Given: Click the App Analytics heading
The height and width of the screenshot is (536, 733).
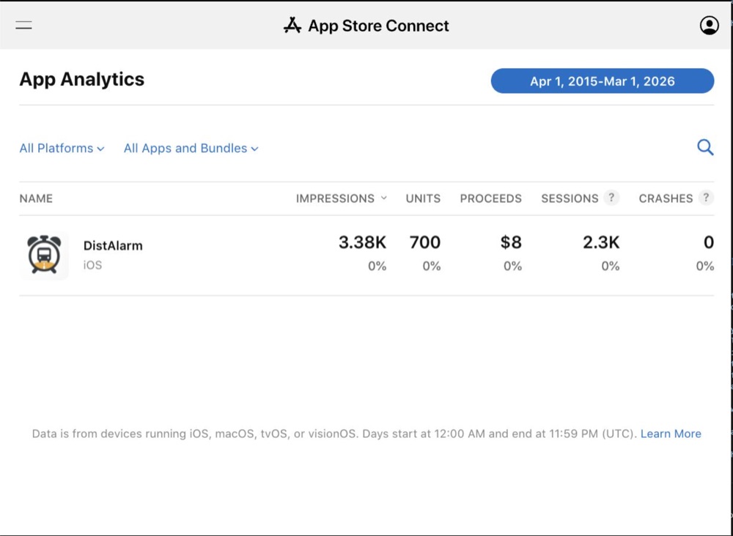Looking at the screenshot, I should coord(82,79).
